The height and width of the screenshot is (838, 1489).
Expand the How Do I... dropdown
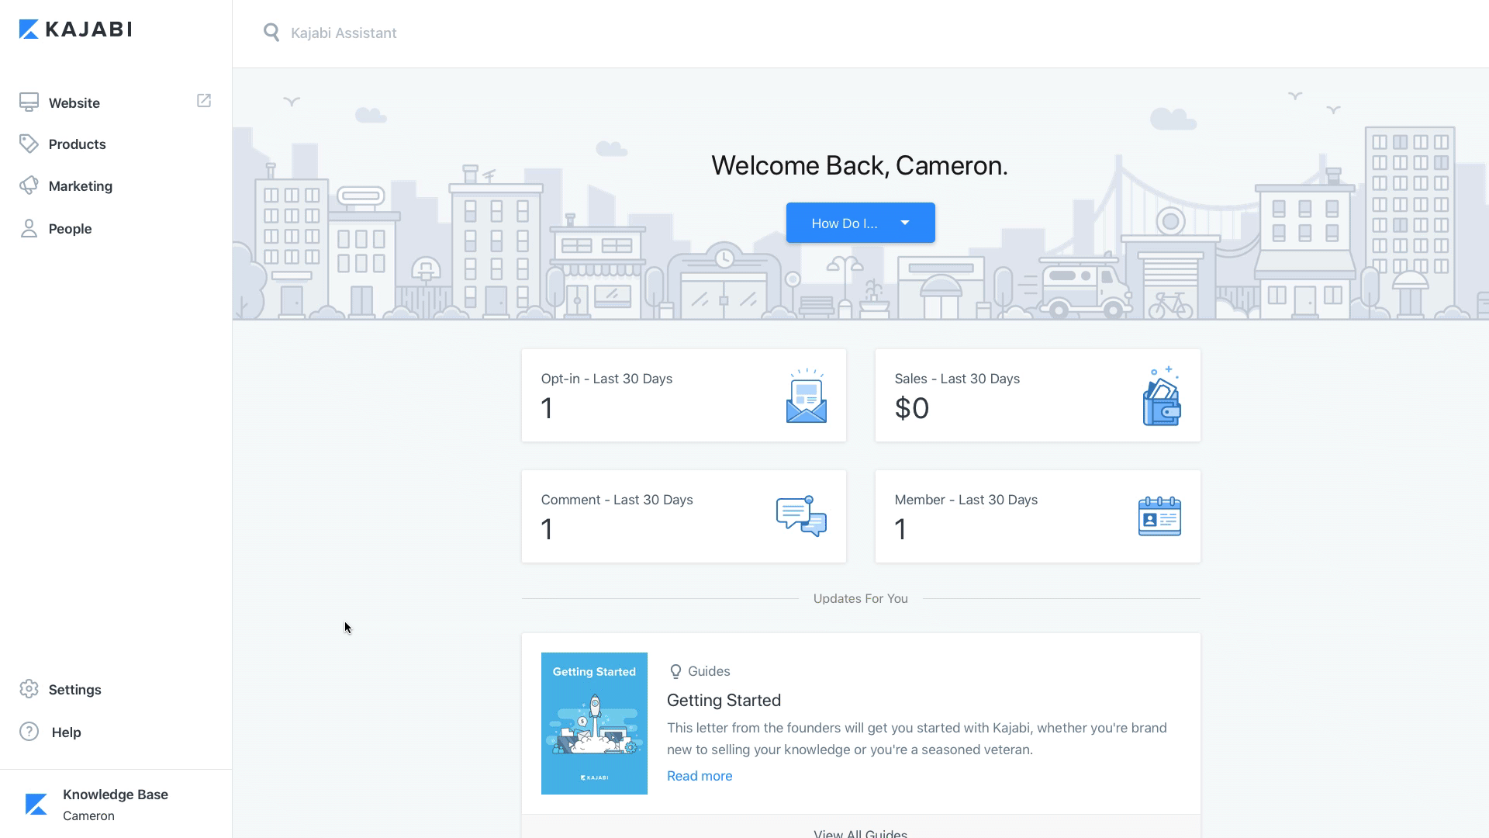845,223
